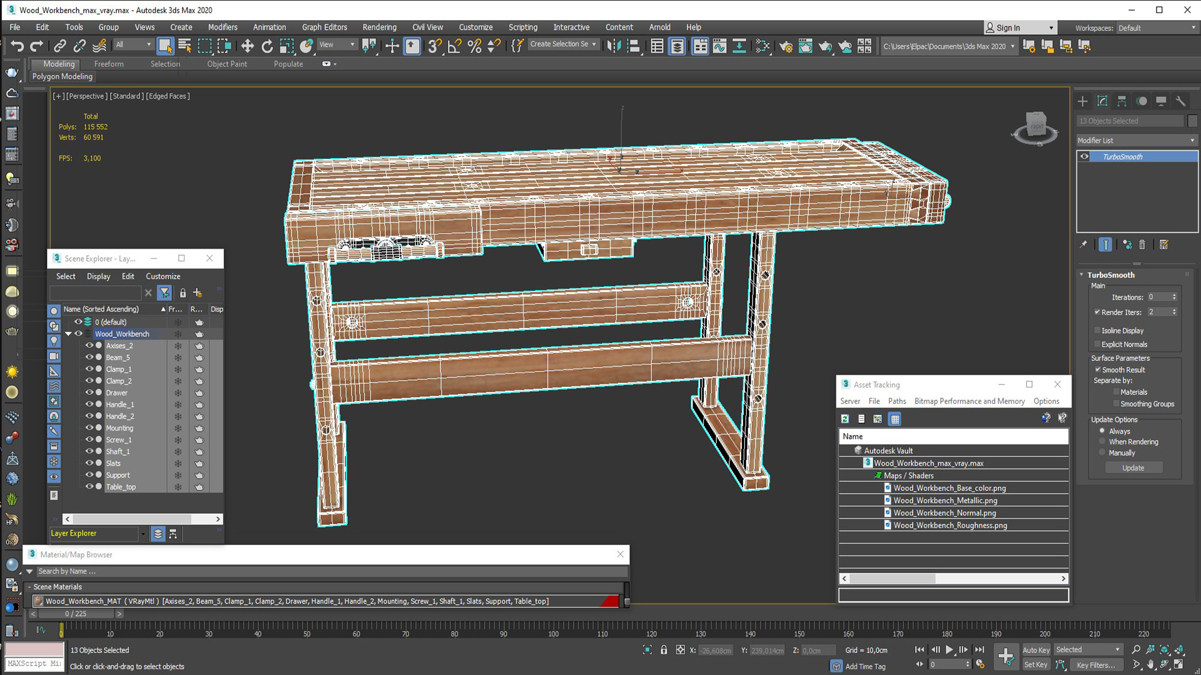Viewport: 1201px width, 675px height.
Task: Choose the Select Object tool
Action: click(x=165, y=46)
